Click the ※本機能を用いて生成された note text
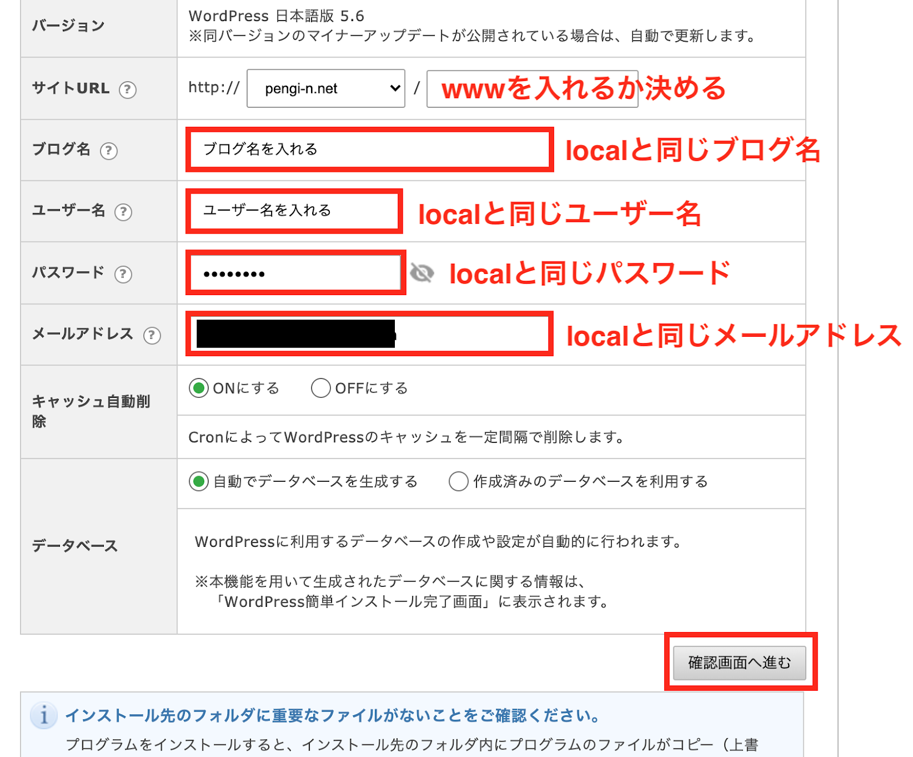913x757 pixels. point(403,591)
